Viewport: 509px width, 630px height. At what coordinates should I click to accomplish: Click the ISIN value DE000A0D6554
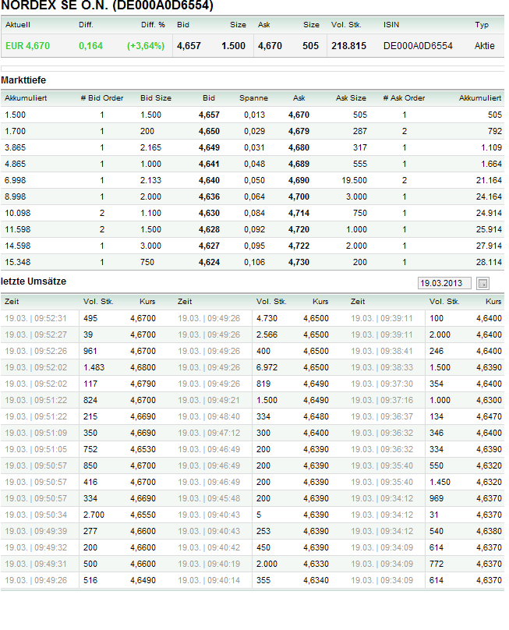tap(418, 46)
